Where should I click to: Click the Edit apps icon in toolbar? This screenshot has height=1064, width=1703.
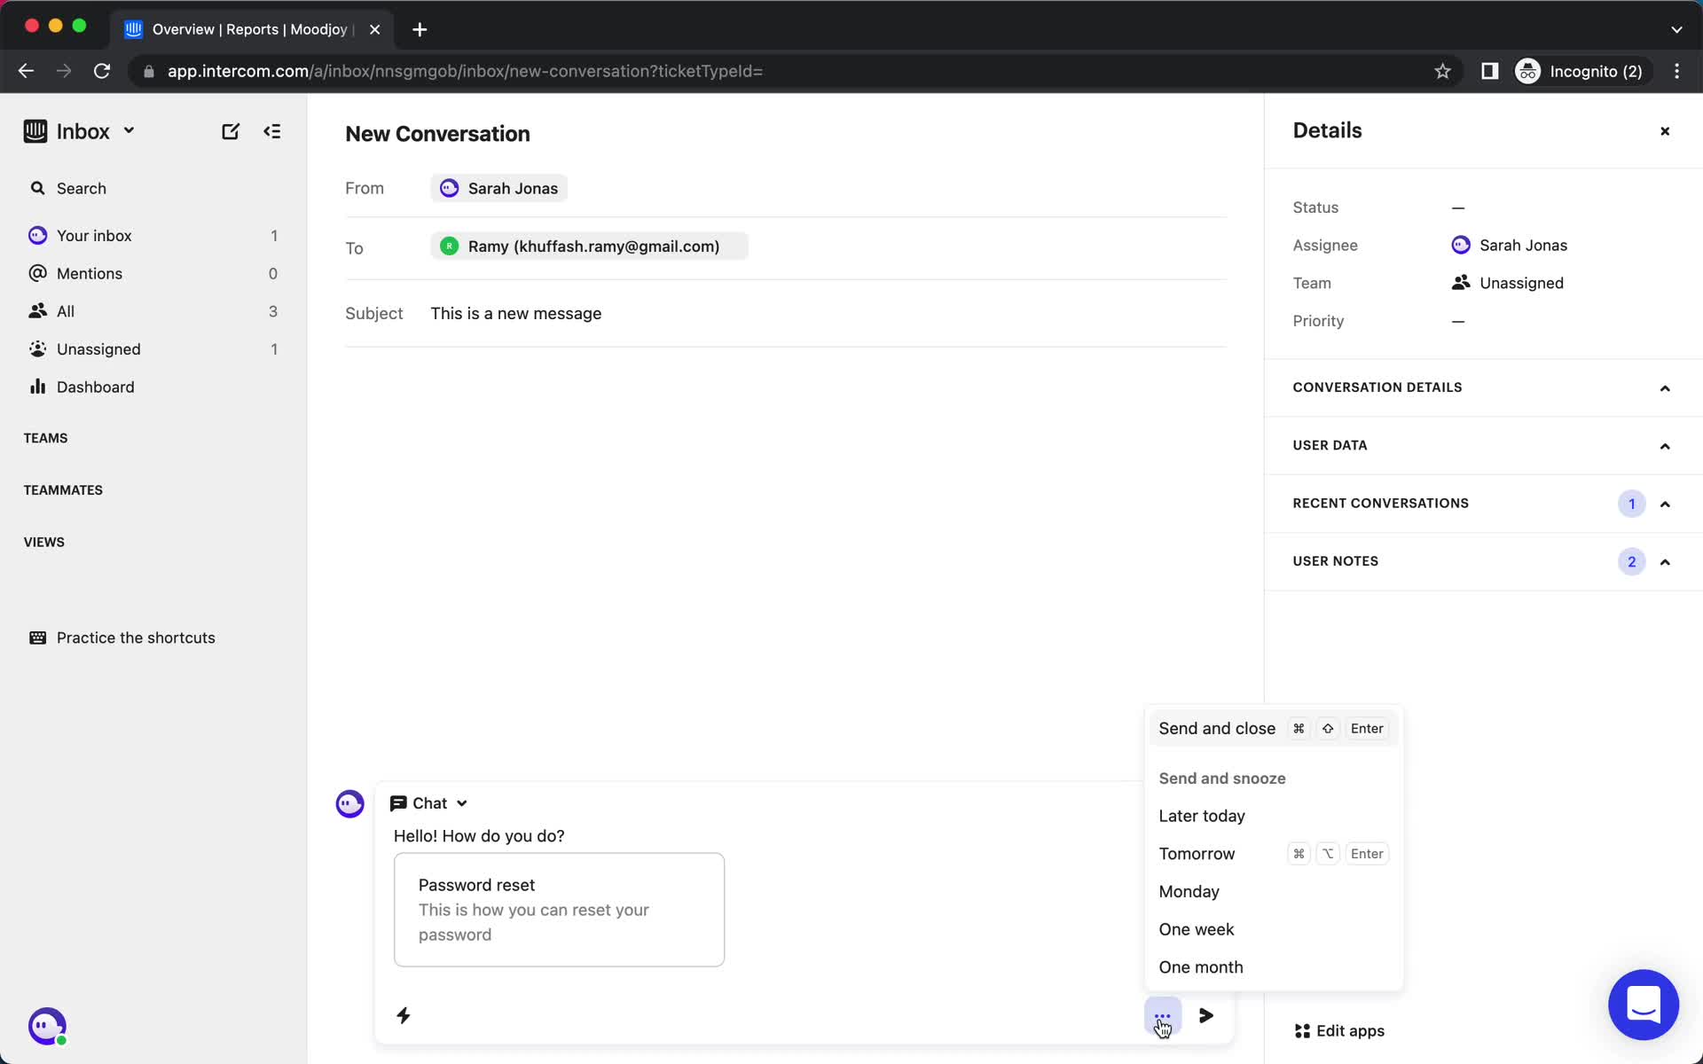(x=1302, y=1031)
